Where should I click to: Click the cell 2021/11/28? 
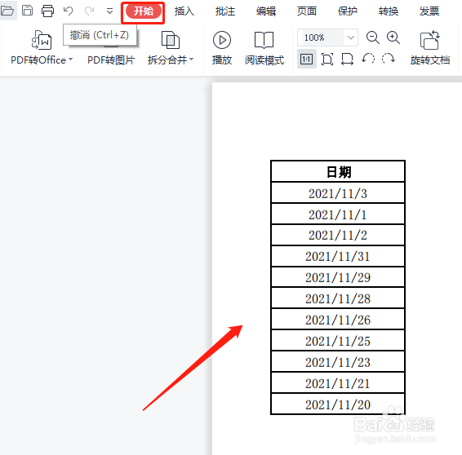click(338, 298)
